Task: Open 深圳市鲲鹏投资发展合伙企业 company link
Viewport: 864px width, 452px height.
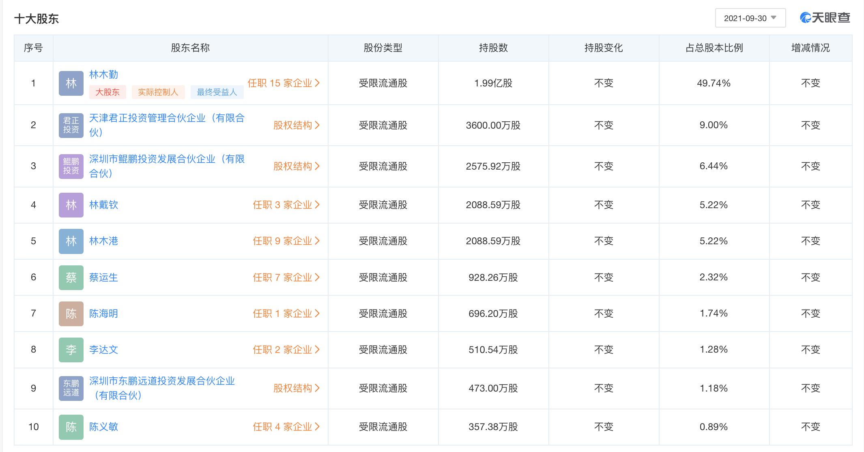Action: [166, 159]
